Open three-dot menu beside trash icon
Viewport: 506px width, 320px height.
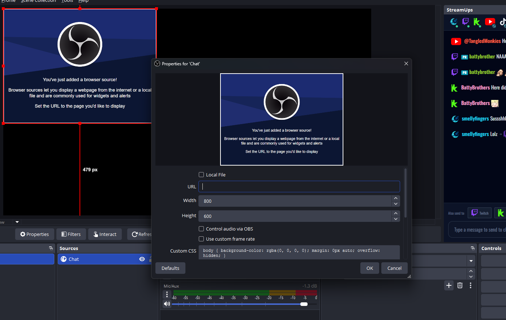(471, 285)
